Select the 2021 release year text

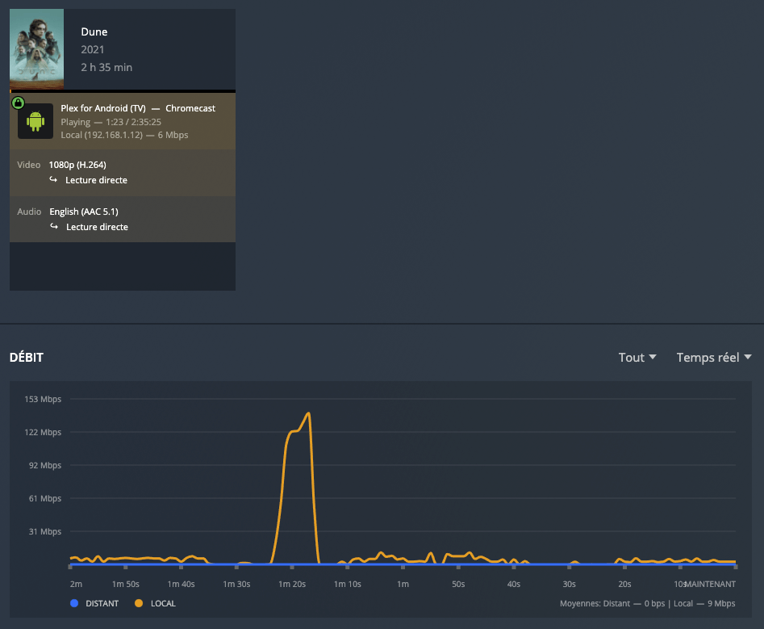[93, 50]
